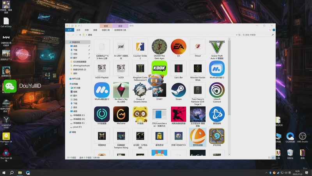This screenshot has width=312, height=176.
Task: Switch to the 共享 ribbon tab
Action: 87,30
